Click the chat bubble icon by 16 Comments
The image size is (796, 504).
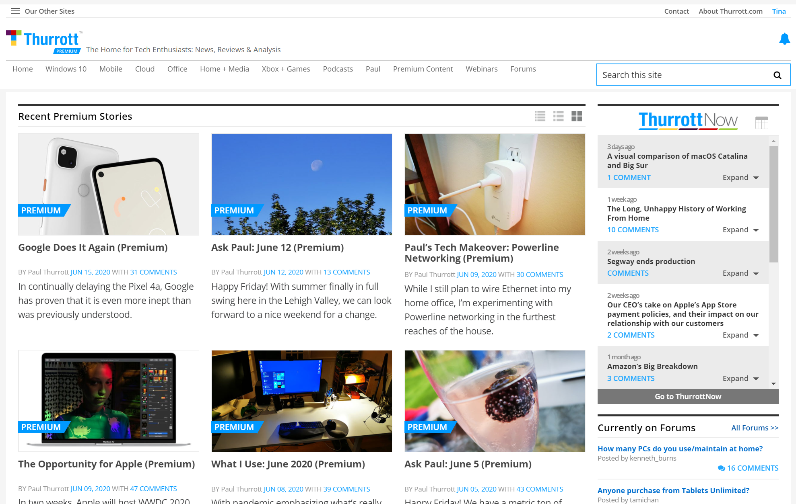tap(721, 468)
